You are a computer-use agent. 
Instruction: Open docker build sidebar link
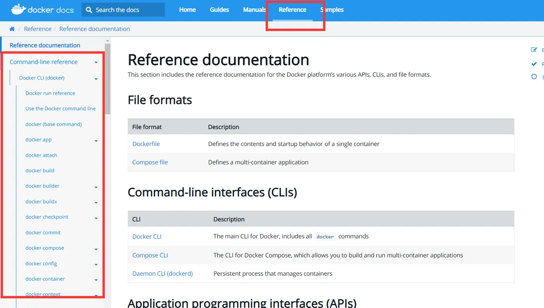pyautogui.click(x=40, y=171)
